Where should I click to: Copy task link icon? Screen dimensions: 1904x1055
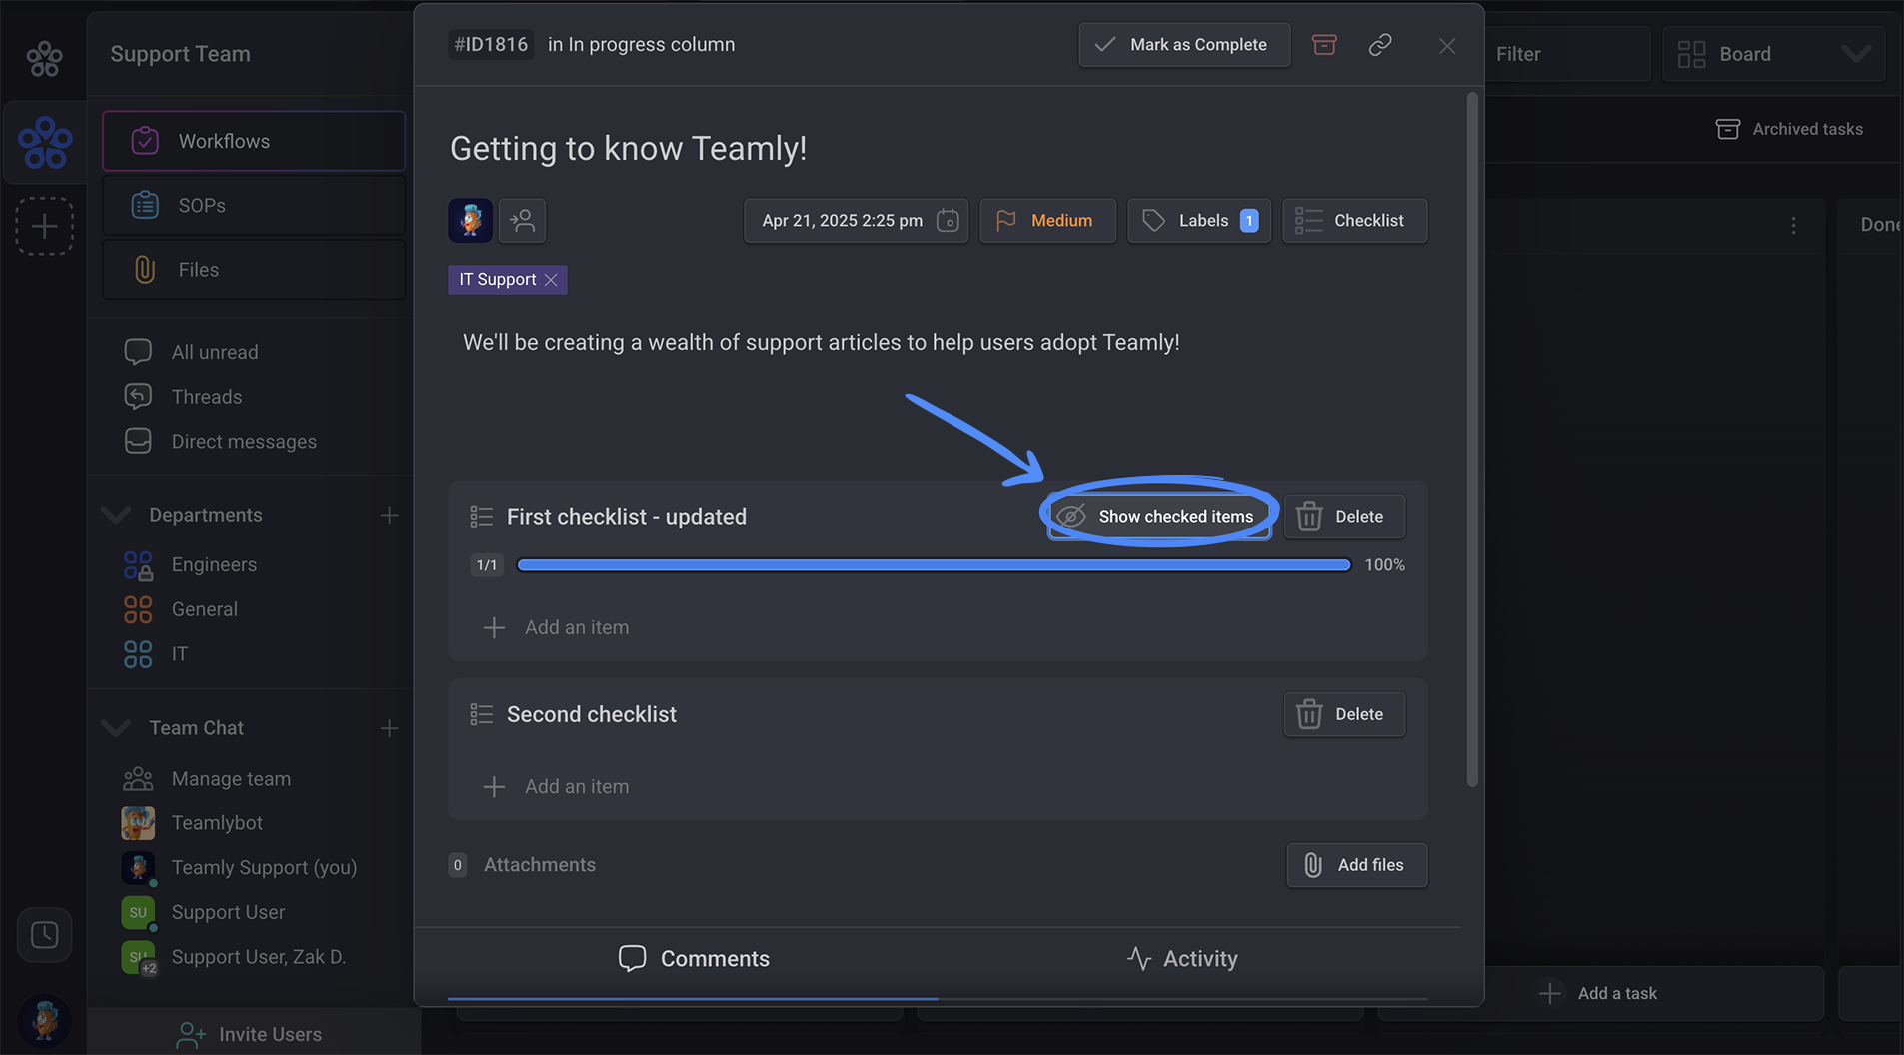[1380, 45]
